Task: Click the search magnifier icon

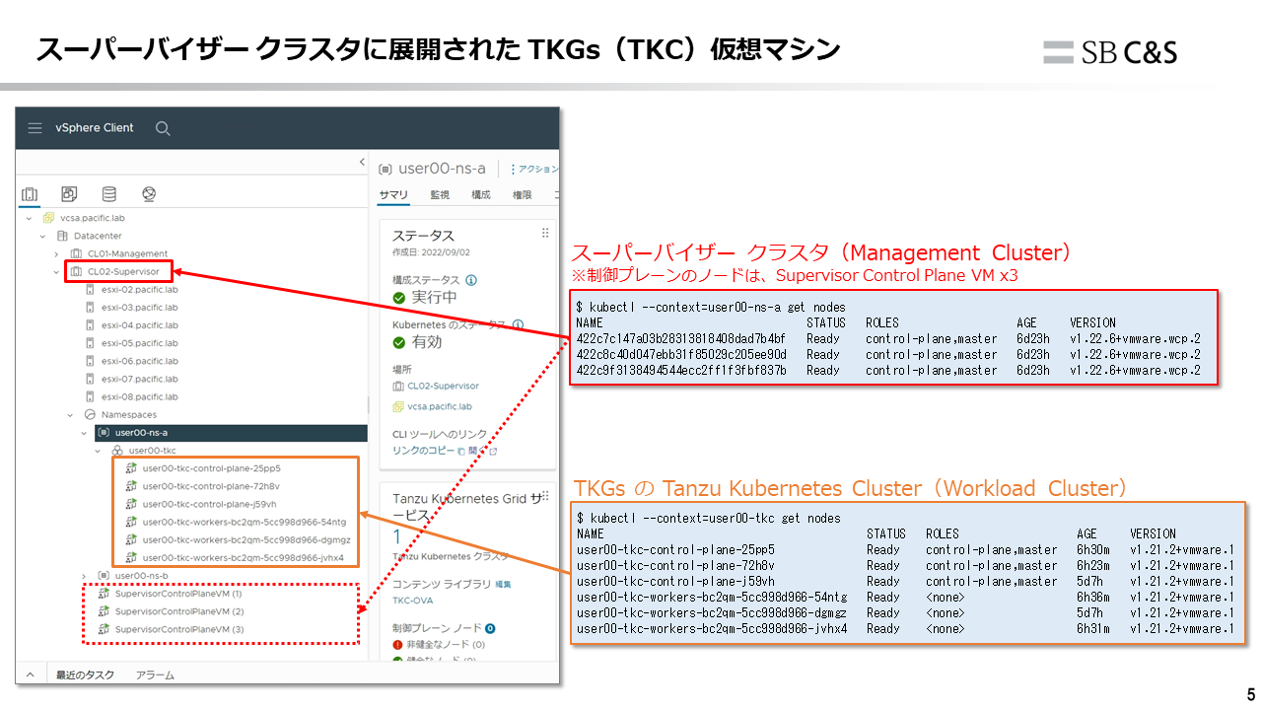Action: (163, 128)
